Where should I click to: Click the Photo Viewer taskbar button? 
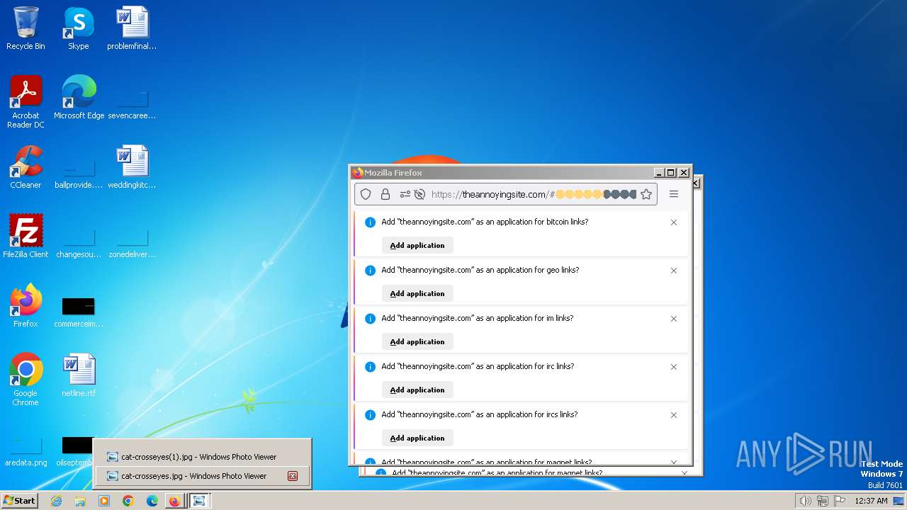click(200, 501)
